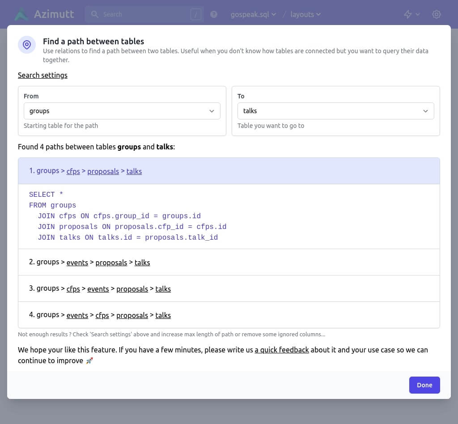Collapse the first path result header
Viewport: 458px width, 424px height.
(268, 171)
